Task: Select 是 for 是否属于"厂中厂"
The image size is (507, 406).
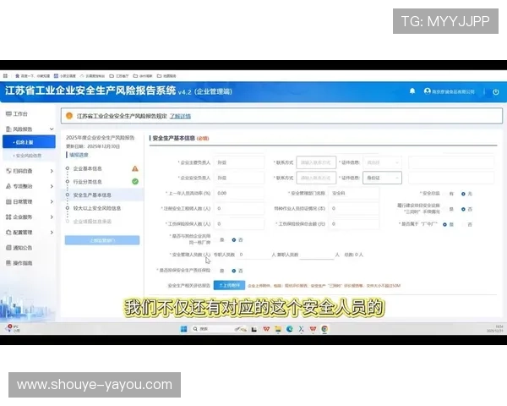Action: [448, 224]
